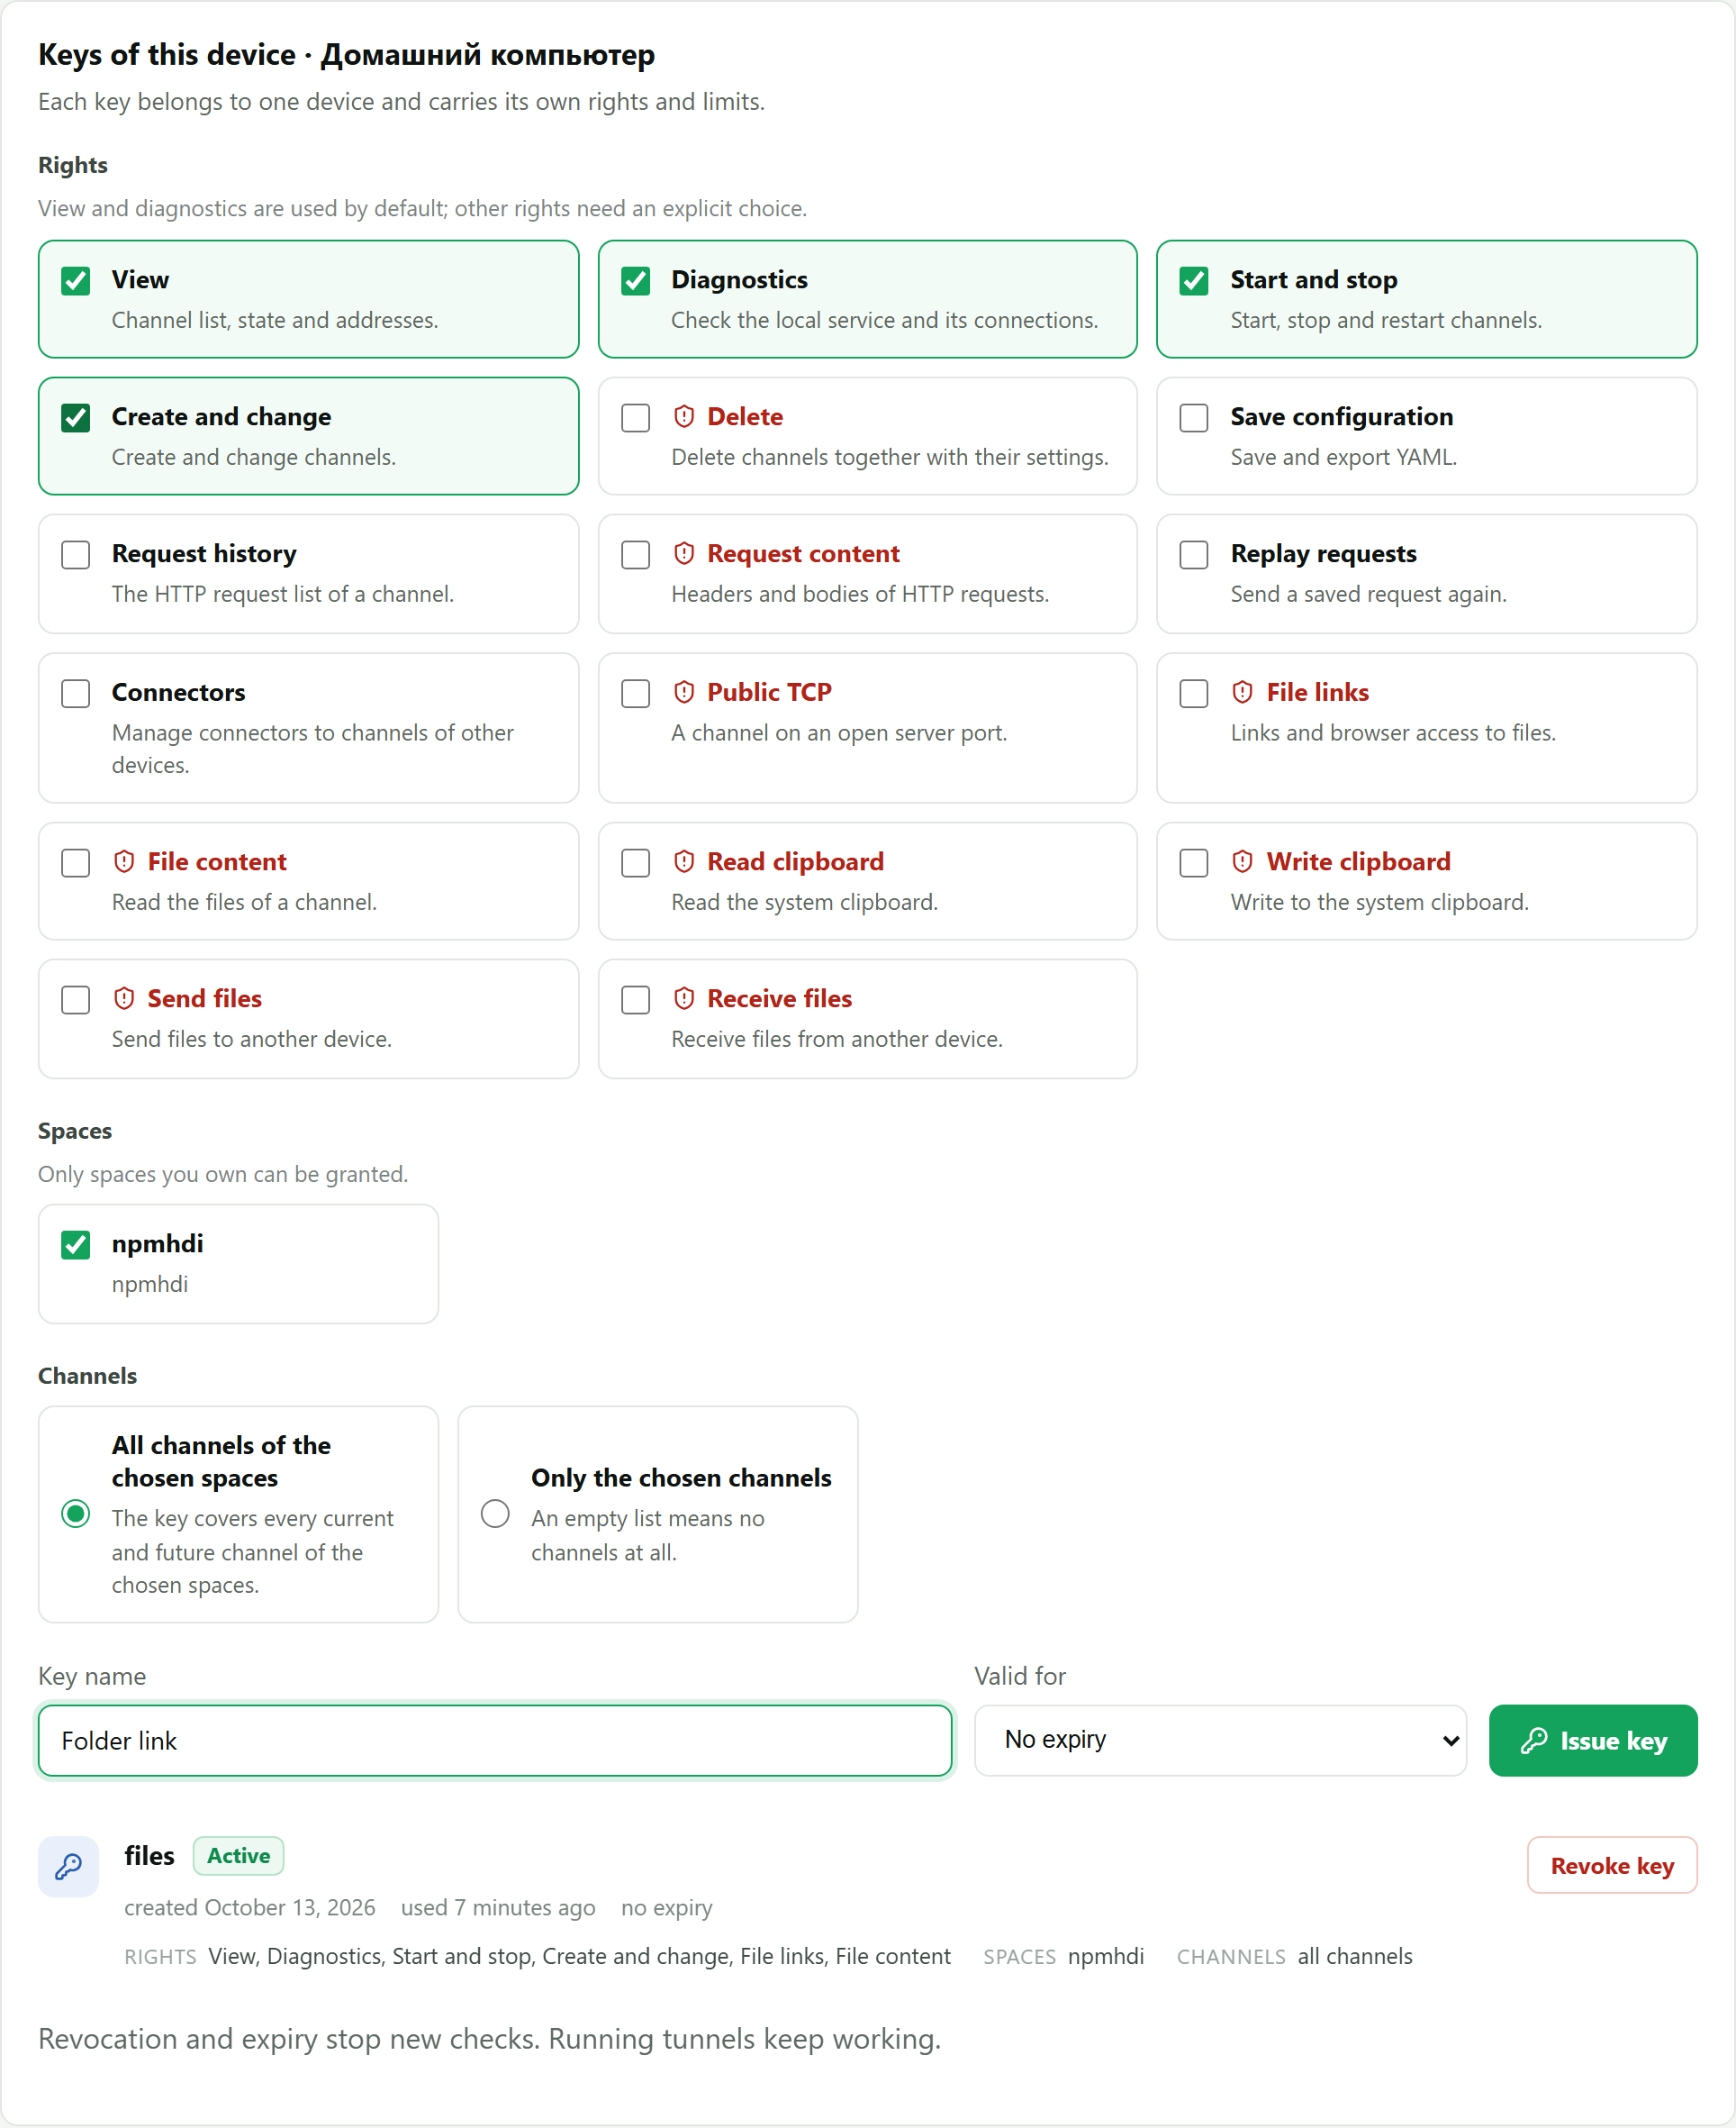Enable the Delete right checkbox
Viewport: 1736px width, 2128px height.
click(x=636, y=417)
